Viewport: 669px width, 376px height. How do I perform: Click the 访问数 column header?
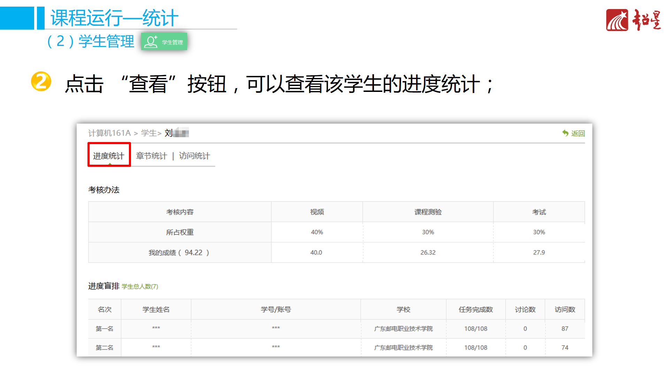click(x=564, y=309)
